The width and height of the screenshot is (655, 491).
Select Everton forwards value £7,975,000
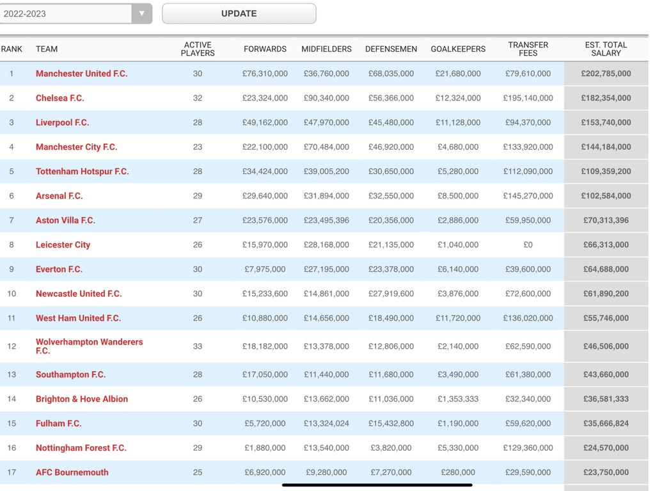(x=265, y=270)
